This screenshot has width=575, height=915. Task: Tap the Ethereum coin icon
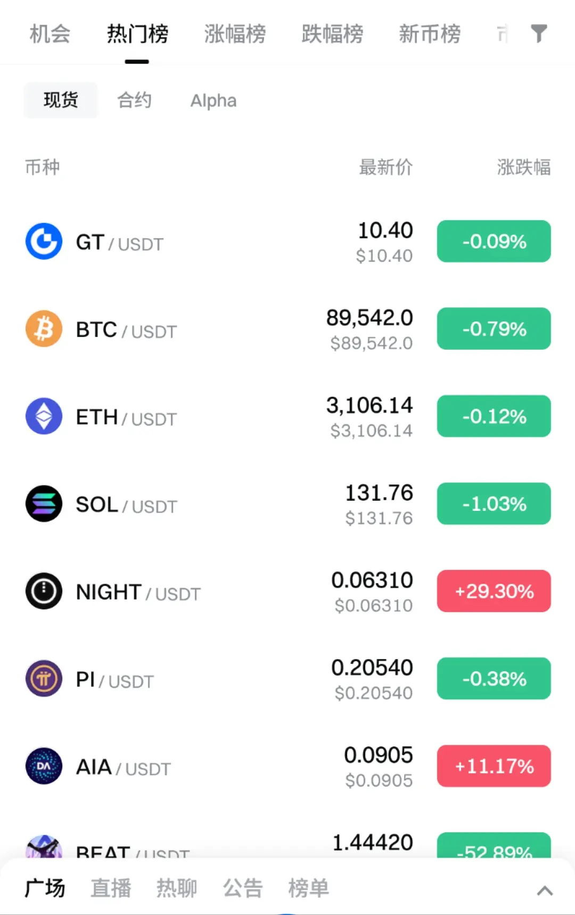coord(44,416)
